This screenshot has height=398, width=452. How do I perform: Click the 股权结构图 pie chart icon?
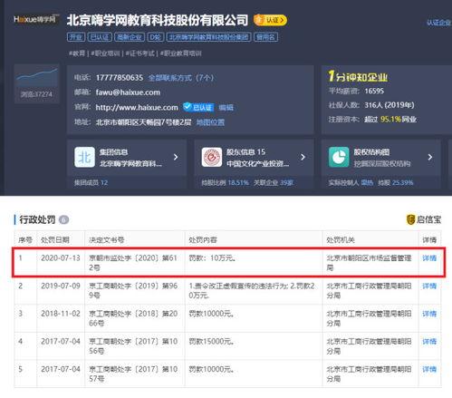(x=339, y=157)
